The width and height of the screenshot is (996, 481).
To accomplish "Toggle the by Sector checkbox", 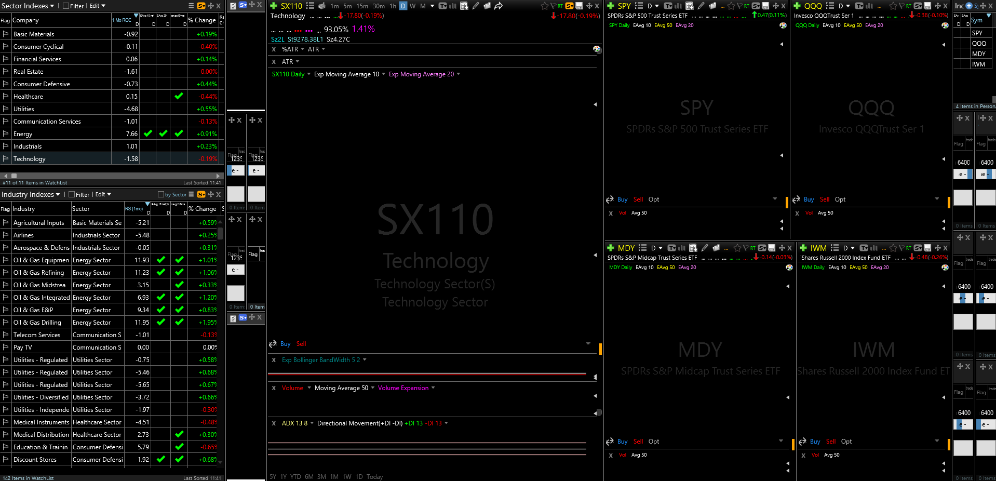I will tap(161, 195).
